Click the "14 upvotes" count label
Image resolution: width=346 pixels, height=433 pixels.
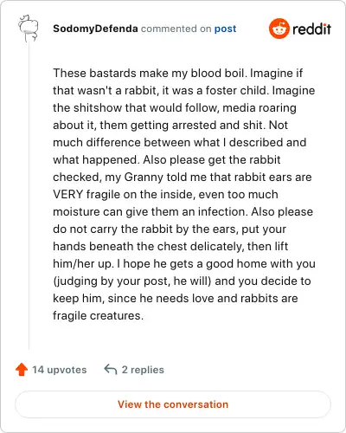59,370
